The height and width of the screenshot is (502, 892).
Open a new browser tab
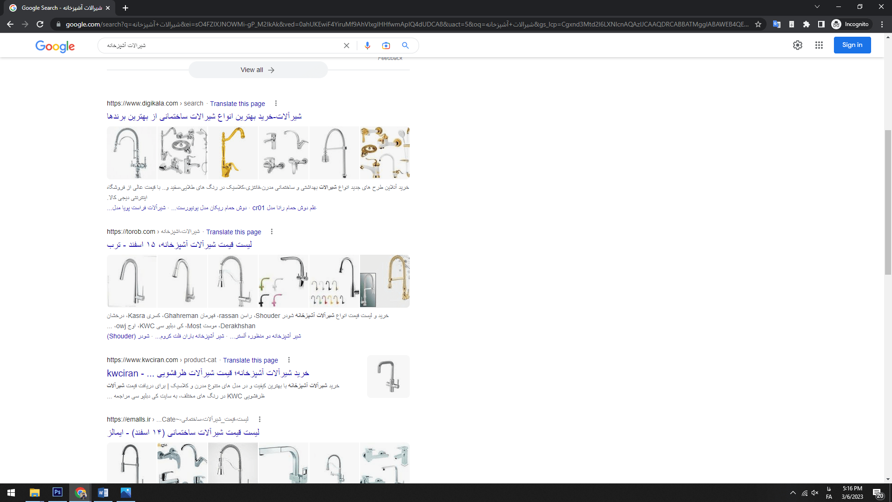pos(125,8)
